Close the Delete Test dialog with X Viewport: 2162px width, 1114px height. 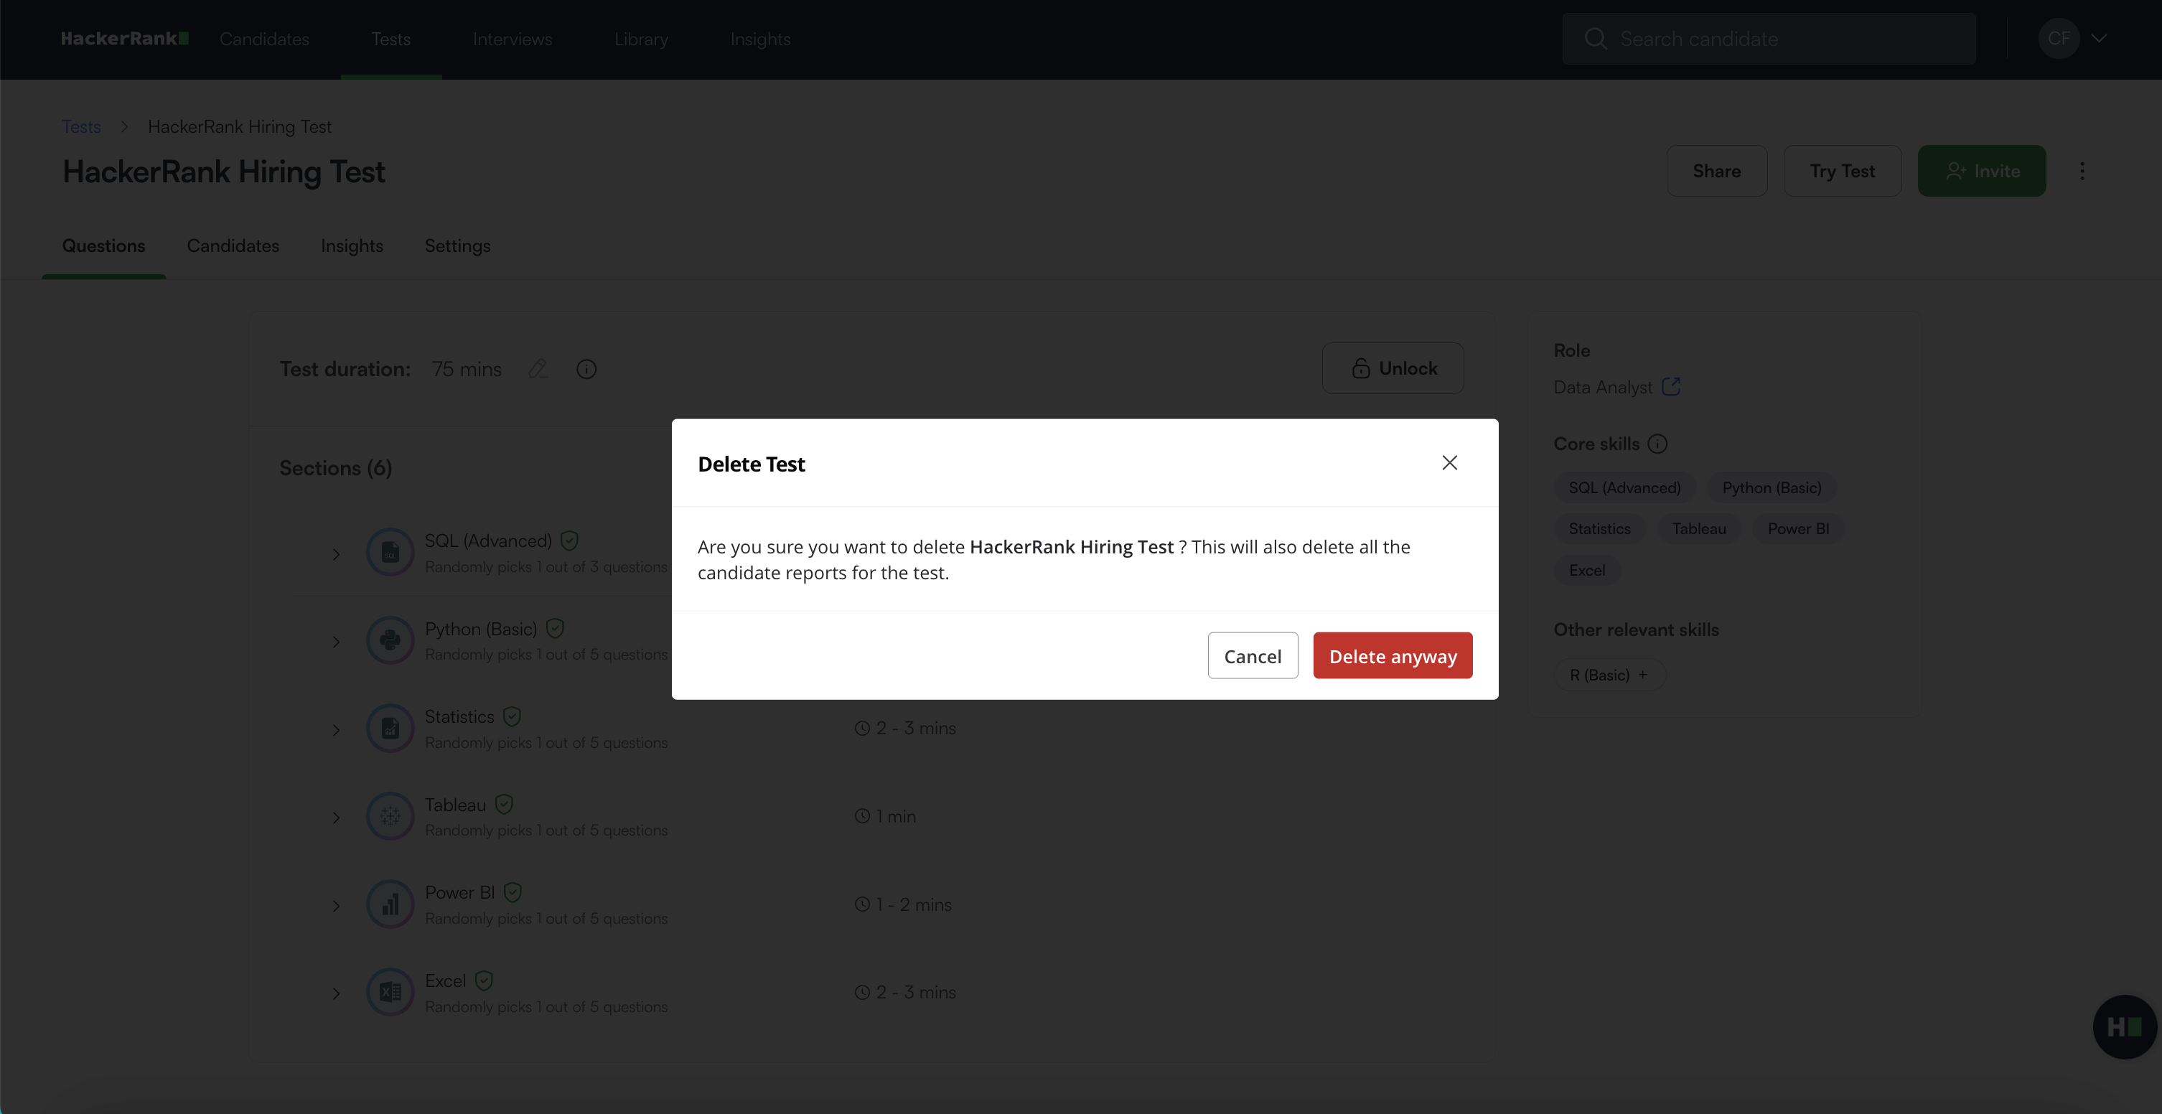pos(1449,462)
